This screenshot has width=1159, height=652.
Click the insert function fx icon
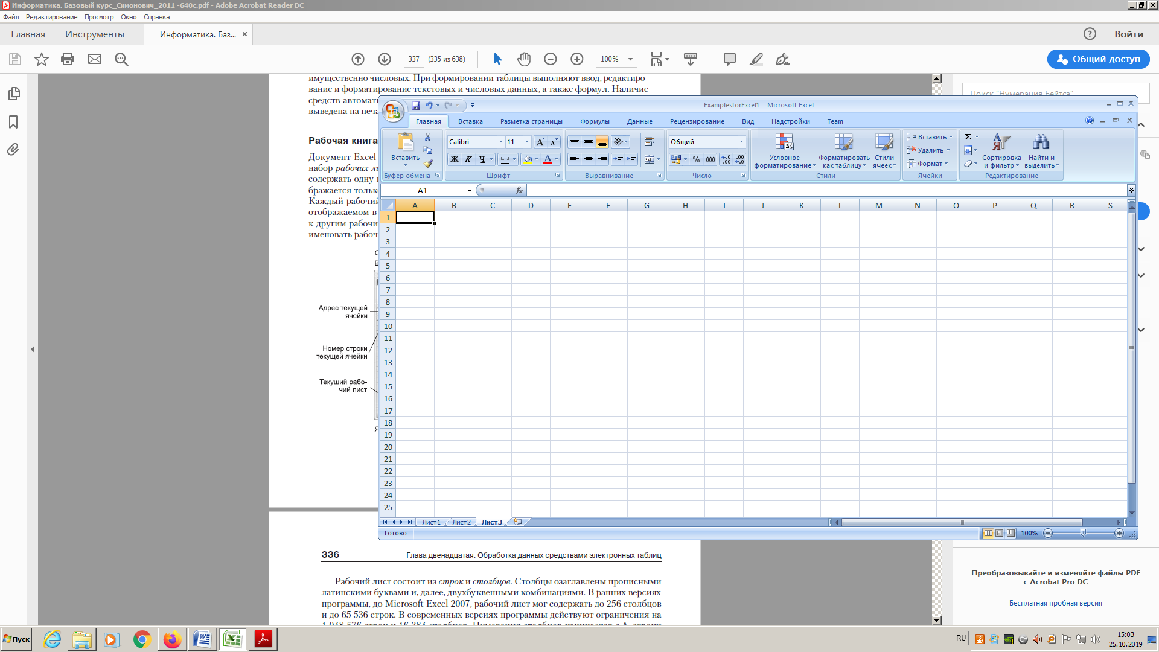(519, 190)
